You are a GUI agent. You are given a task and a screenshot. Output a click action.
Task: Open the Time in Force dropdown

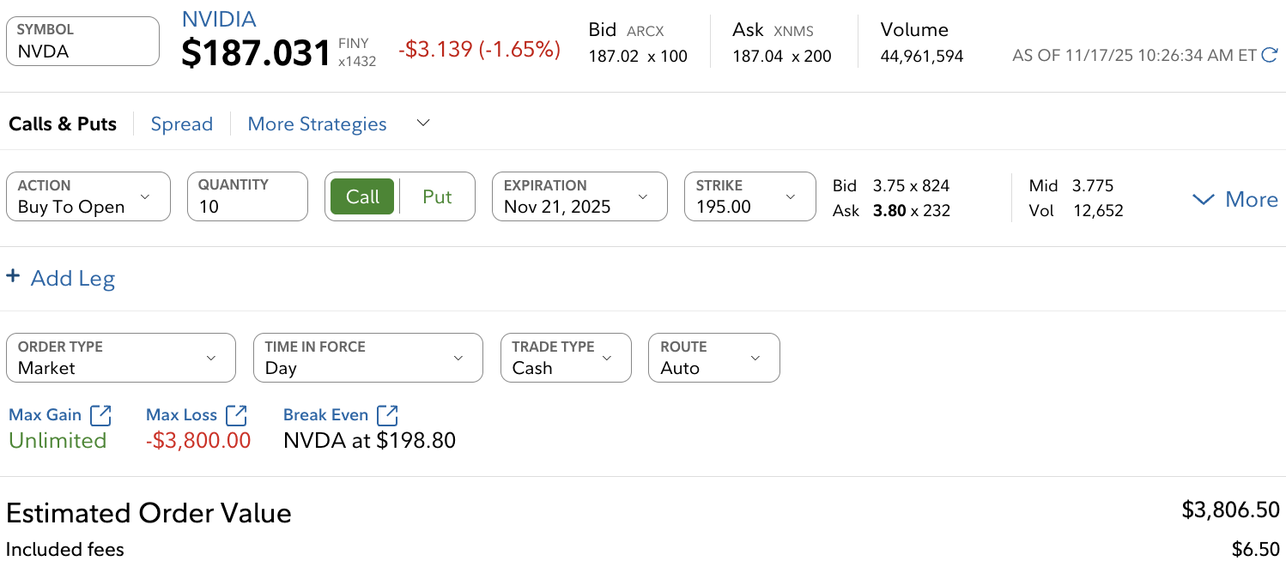tap(367, 358)
